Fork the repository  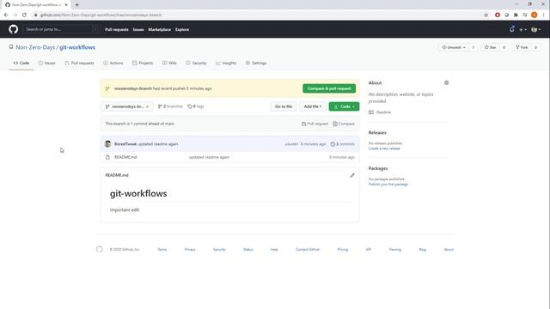[522, 47]
